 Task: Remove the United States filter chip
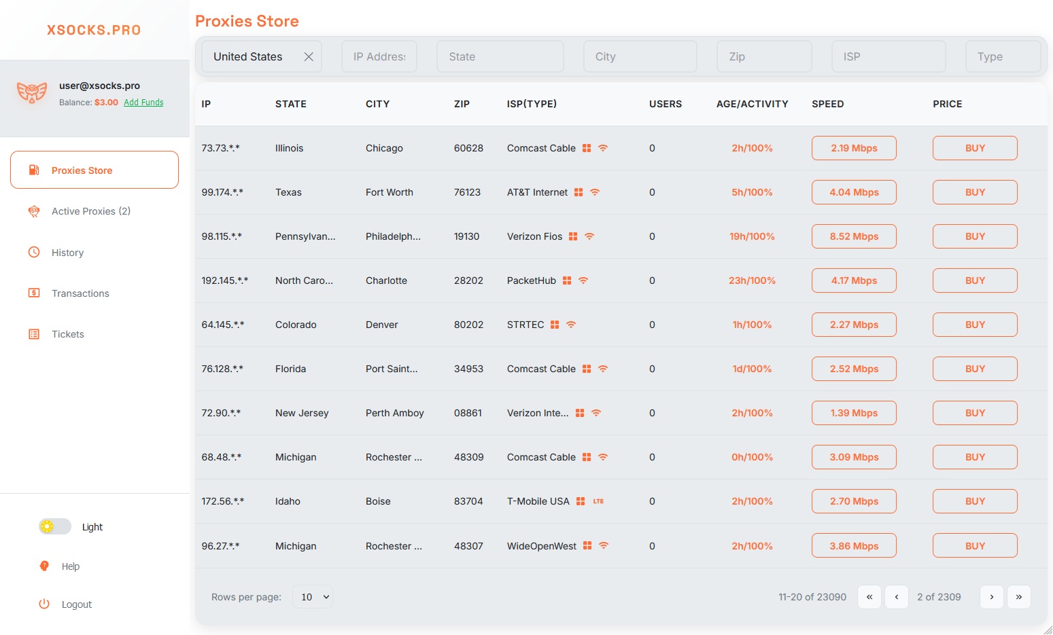(x=308, y=56)
